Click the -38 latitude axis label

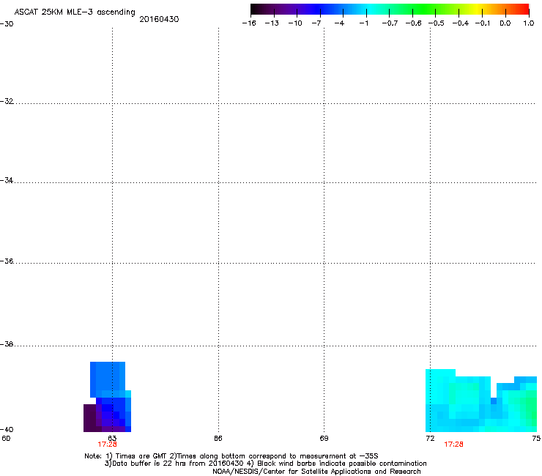click(7, 344)
